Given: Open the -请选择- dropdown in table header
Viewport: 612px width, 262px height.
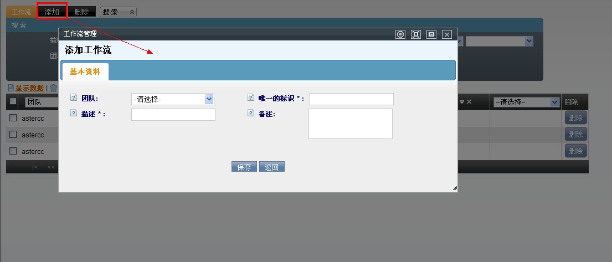Looking at the screenshot, I should pos(526,102).
